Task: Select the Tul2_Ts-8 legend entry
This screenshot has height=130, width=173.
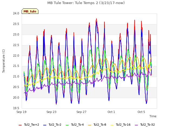Action: [97, 125]
